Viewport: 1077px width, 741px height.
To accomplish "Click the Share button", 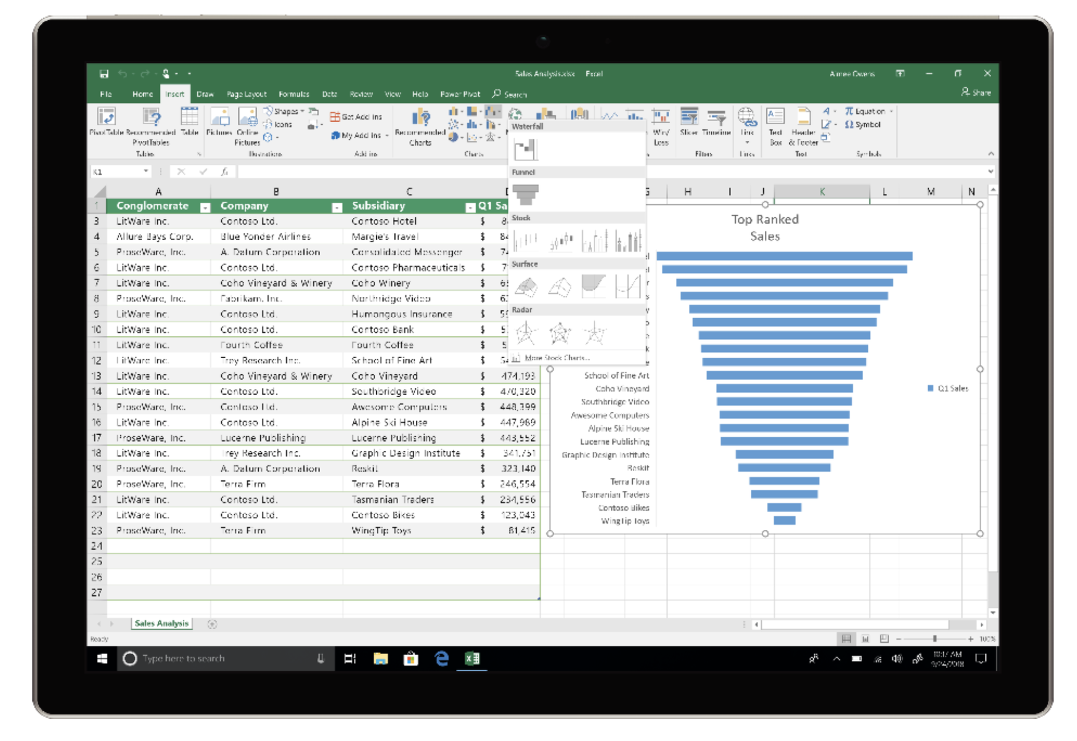I will [x=976, y=93].
